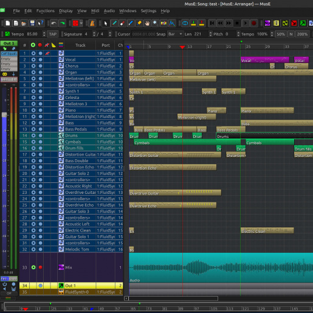Open the Functions menu
This screenshot has height=313, width=313.
point(46,11)
